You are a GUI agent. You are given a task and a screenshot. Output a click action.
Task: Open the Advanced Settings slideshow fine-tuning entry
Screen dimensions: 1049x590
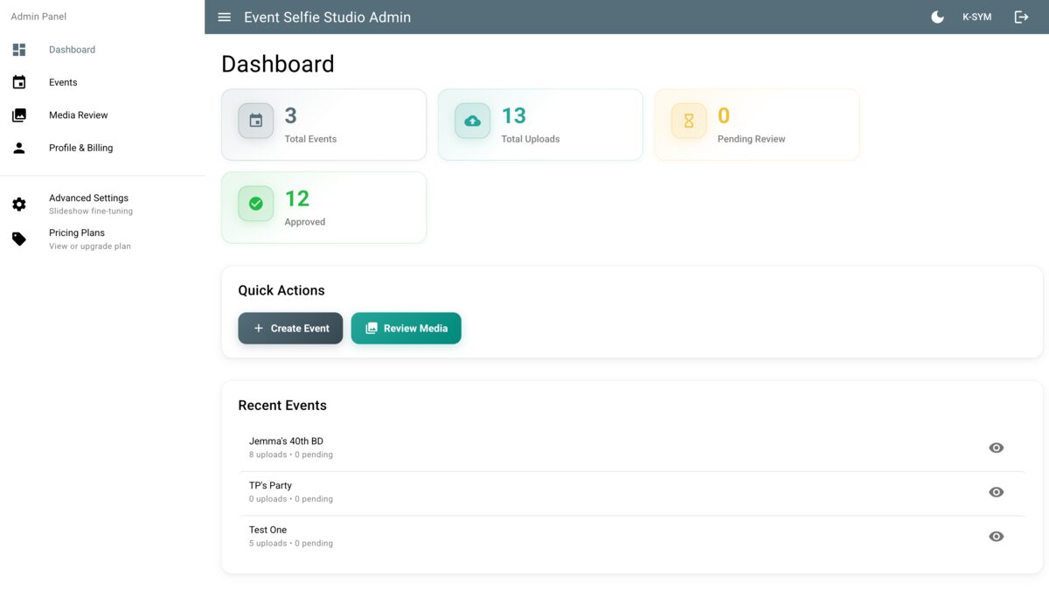click(89, 203)
